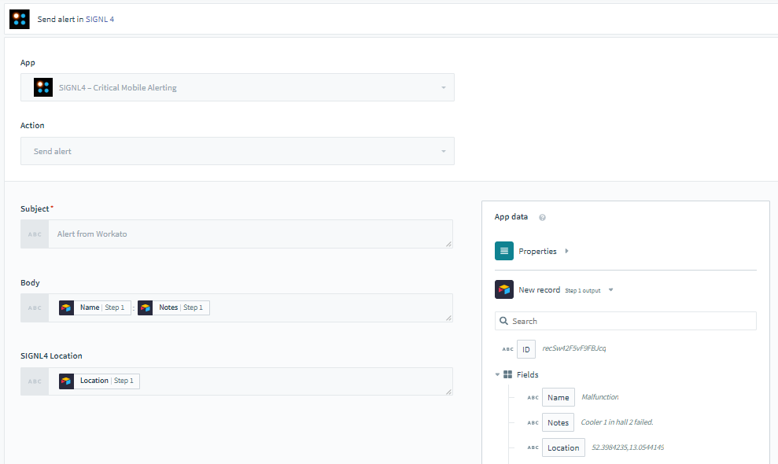Open the Action dropdown showing Send alert

tap(237, 151)
